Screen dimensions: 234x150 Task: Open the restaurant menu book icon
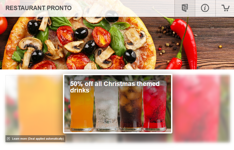[185, 8]
